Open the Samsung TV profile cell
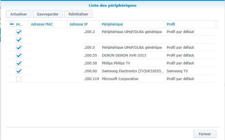The image size is (225, 140). pos(177,71)
